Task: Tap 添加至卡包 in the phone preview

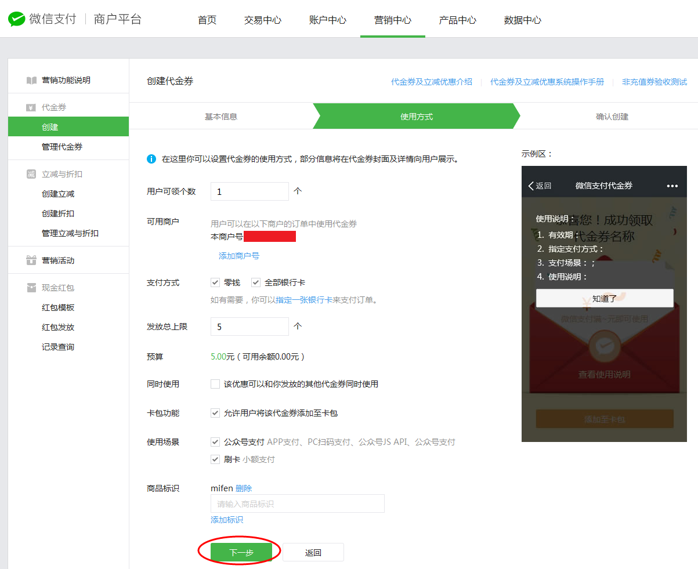Action: [x=605, y=419]
